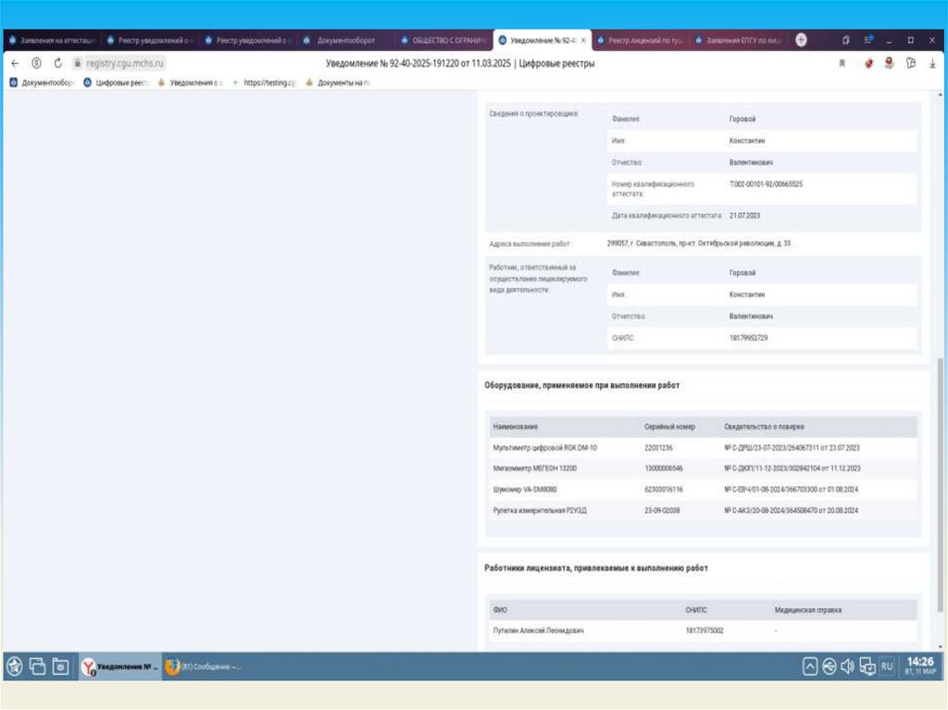The width and height of the screenshot is (948, 710).
Task: Open the collections icon near downloads
Action: (x=911, y=63)
